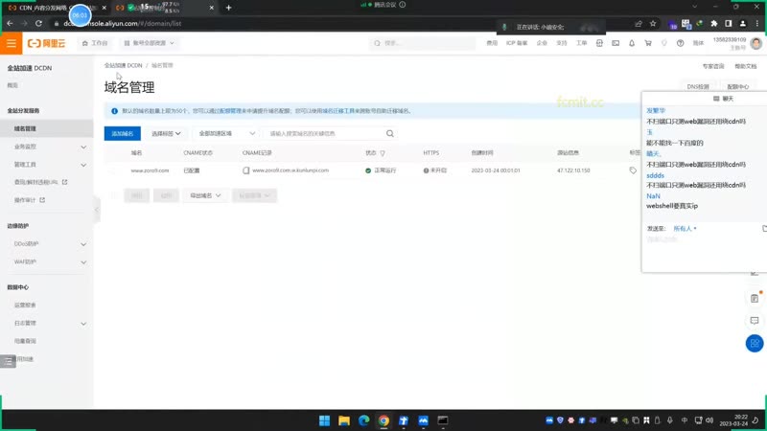This screenshot has width=767, height=431.
Task: Open 工单 in top navigation
Action: coord(581,43)
